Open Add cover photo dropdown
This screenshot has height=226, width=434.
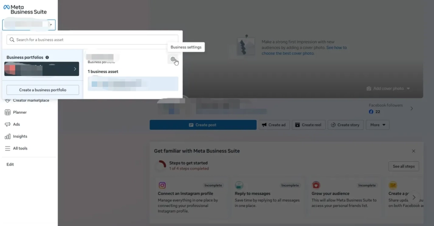click(388, 88)
